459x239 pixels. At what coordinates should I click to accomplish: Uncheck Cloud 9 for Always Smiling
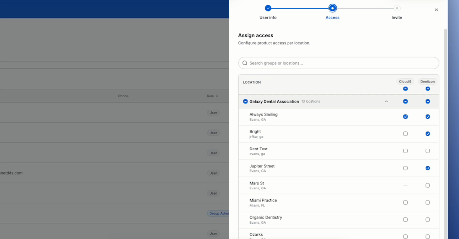click(x=405, y=117)
